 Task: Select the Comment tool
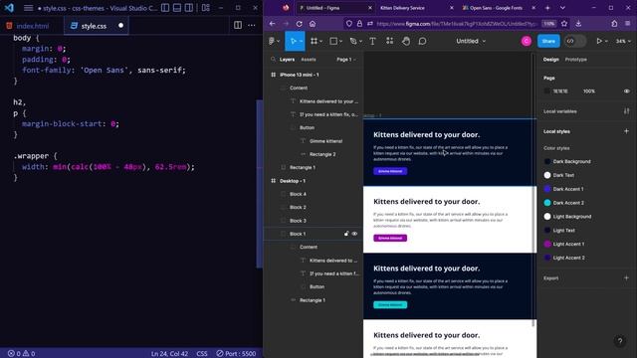click(x=422, y=41)
